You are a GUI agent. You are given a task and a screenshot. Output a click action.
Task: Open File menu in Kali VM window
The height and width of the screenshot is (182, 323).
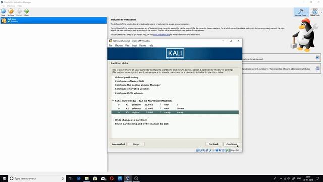(x=111, y=45)
